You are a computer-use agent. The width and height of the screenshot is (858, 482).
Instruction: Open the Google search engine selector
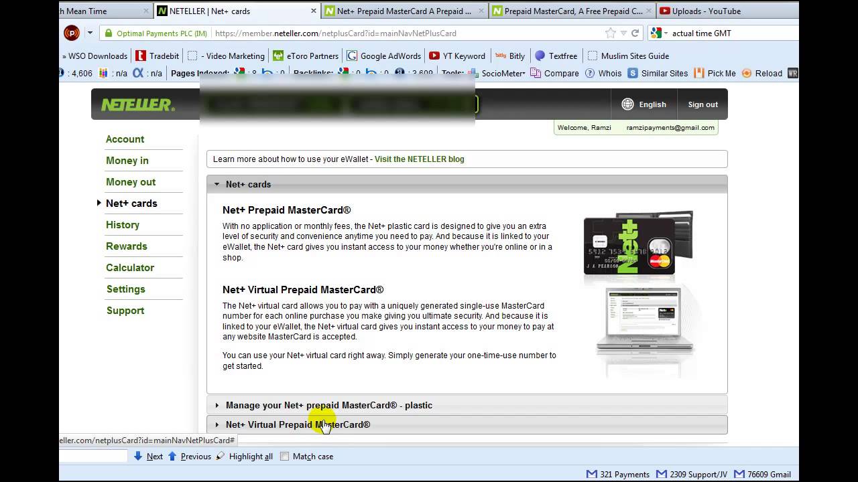tap(658, 33)
